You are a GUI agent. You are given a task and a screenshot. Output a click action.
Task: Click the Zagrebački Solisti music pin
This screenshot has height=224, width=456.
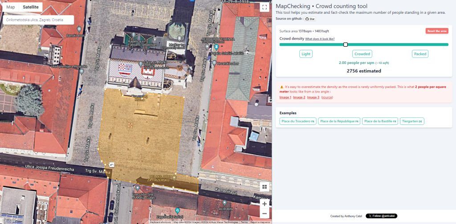177,210
